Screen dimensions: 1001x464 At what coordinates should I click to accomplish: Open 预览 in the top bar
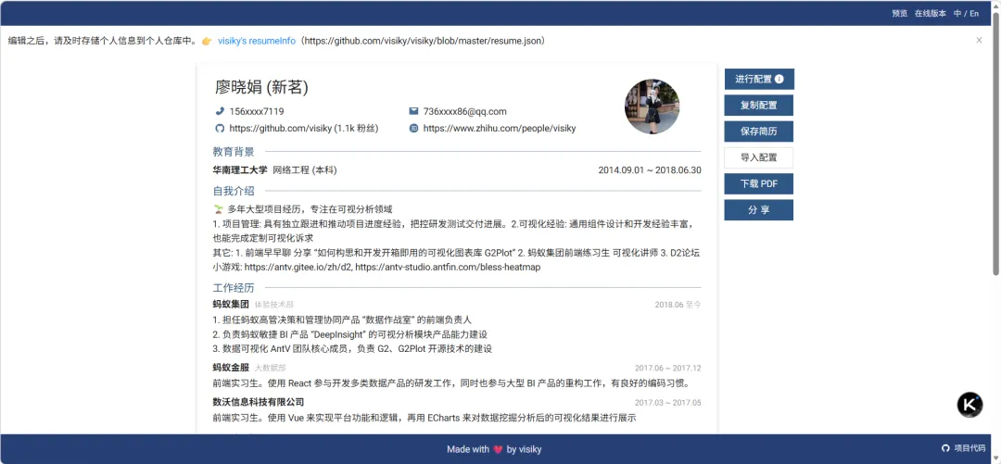[x=899, y=13]
